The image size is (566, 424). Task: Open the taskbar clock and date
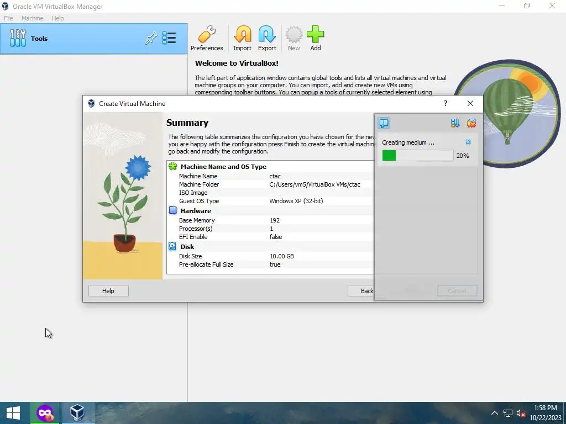pos(545,413)
